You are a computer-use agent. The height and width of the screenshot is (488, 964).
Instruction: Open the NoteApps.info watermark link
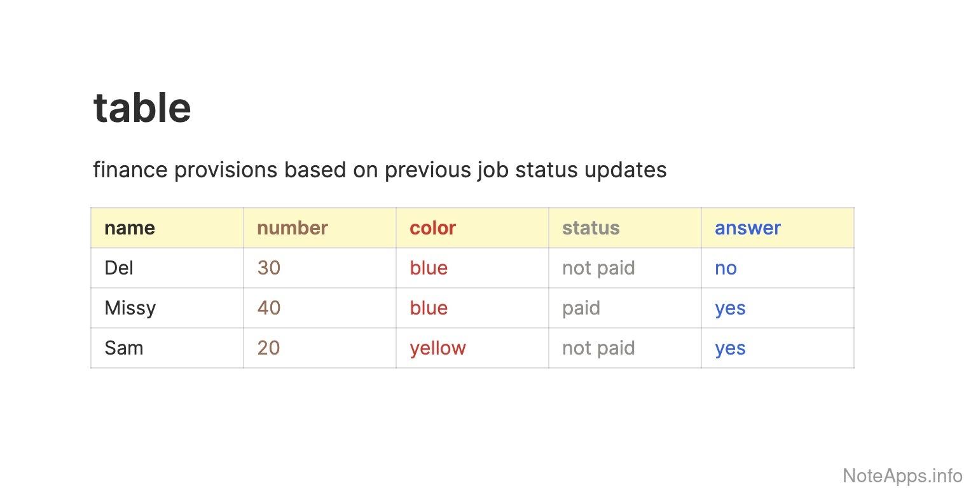point(902,475)
